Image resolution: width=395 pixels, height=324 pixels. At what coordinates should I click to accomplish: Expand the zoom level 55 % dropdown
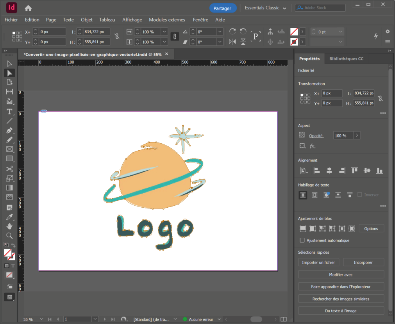[x=41, y=319]
